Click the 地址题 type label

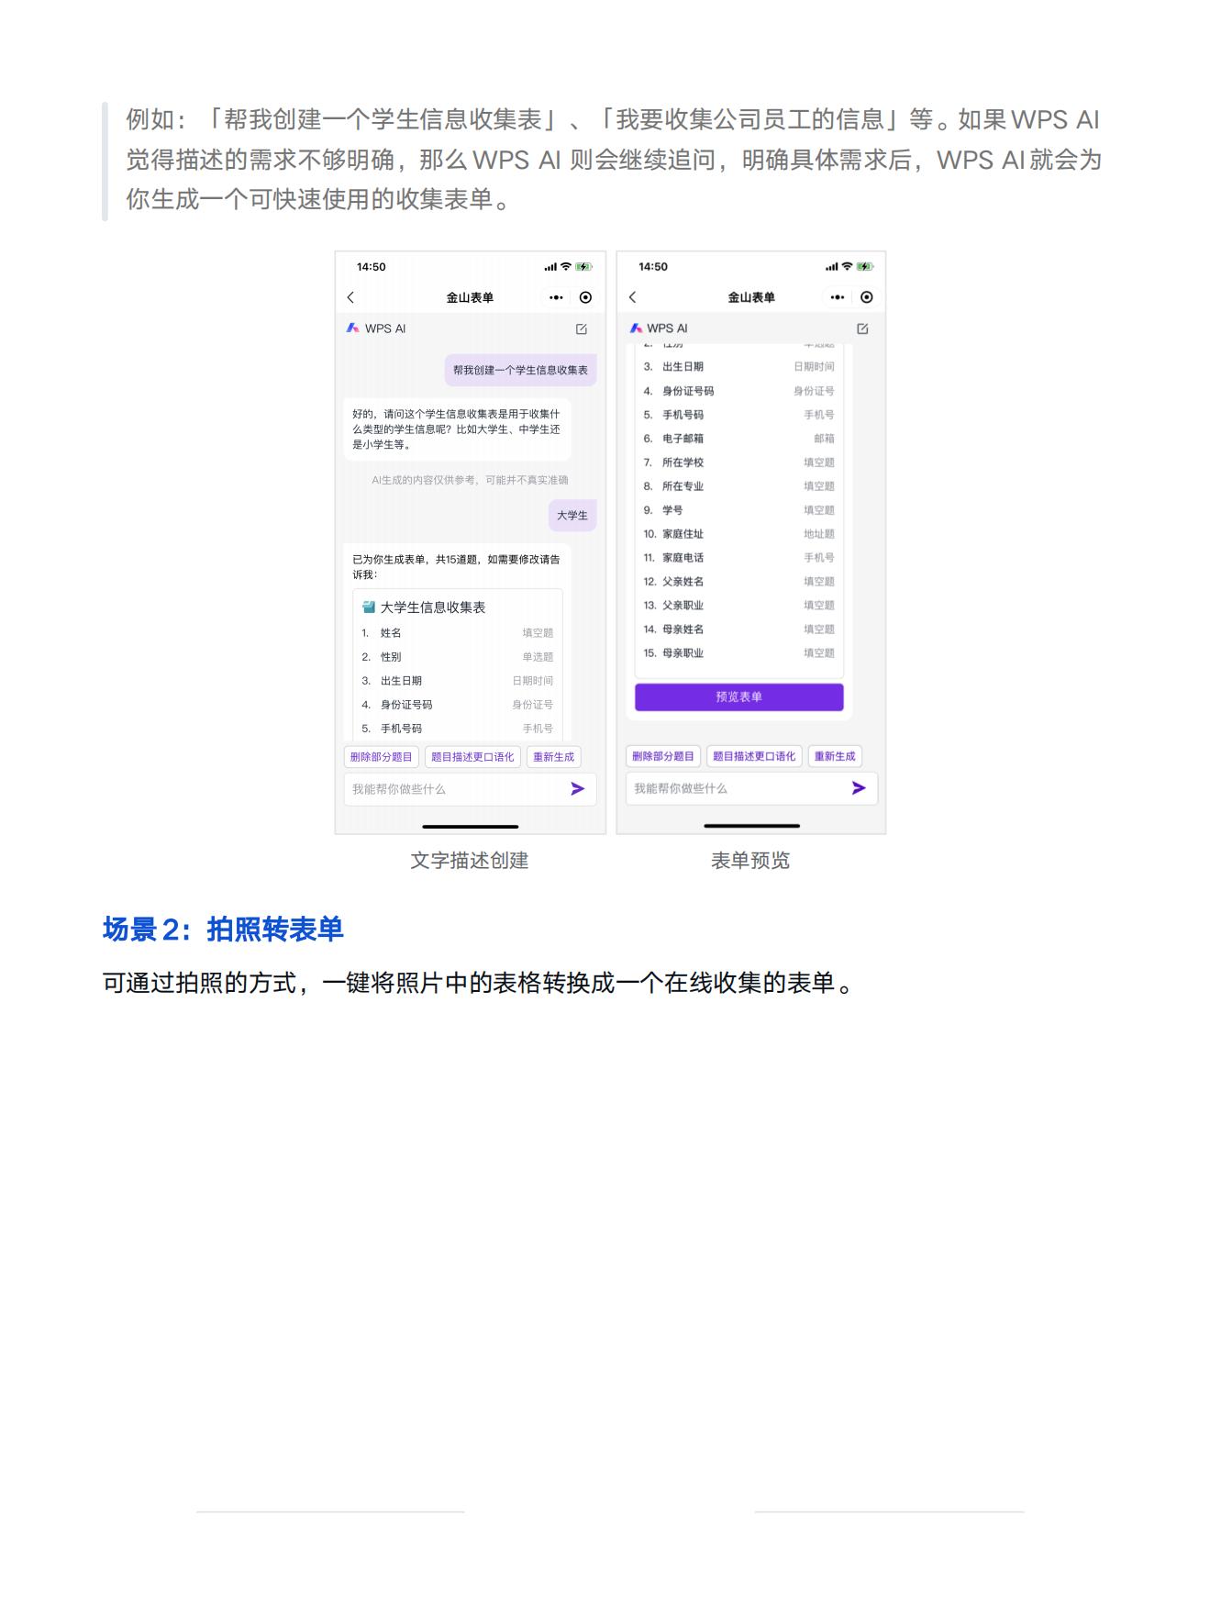[x=819, y=534]
